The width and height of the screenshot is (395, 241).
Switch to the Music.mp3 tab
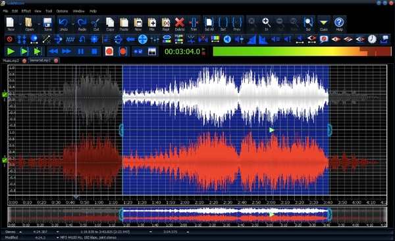point(11,61)
